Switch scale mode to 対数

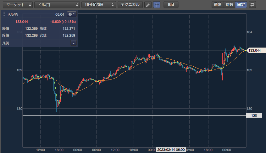click(229, 5)
